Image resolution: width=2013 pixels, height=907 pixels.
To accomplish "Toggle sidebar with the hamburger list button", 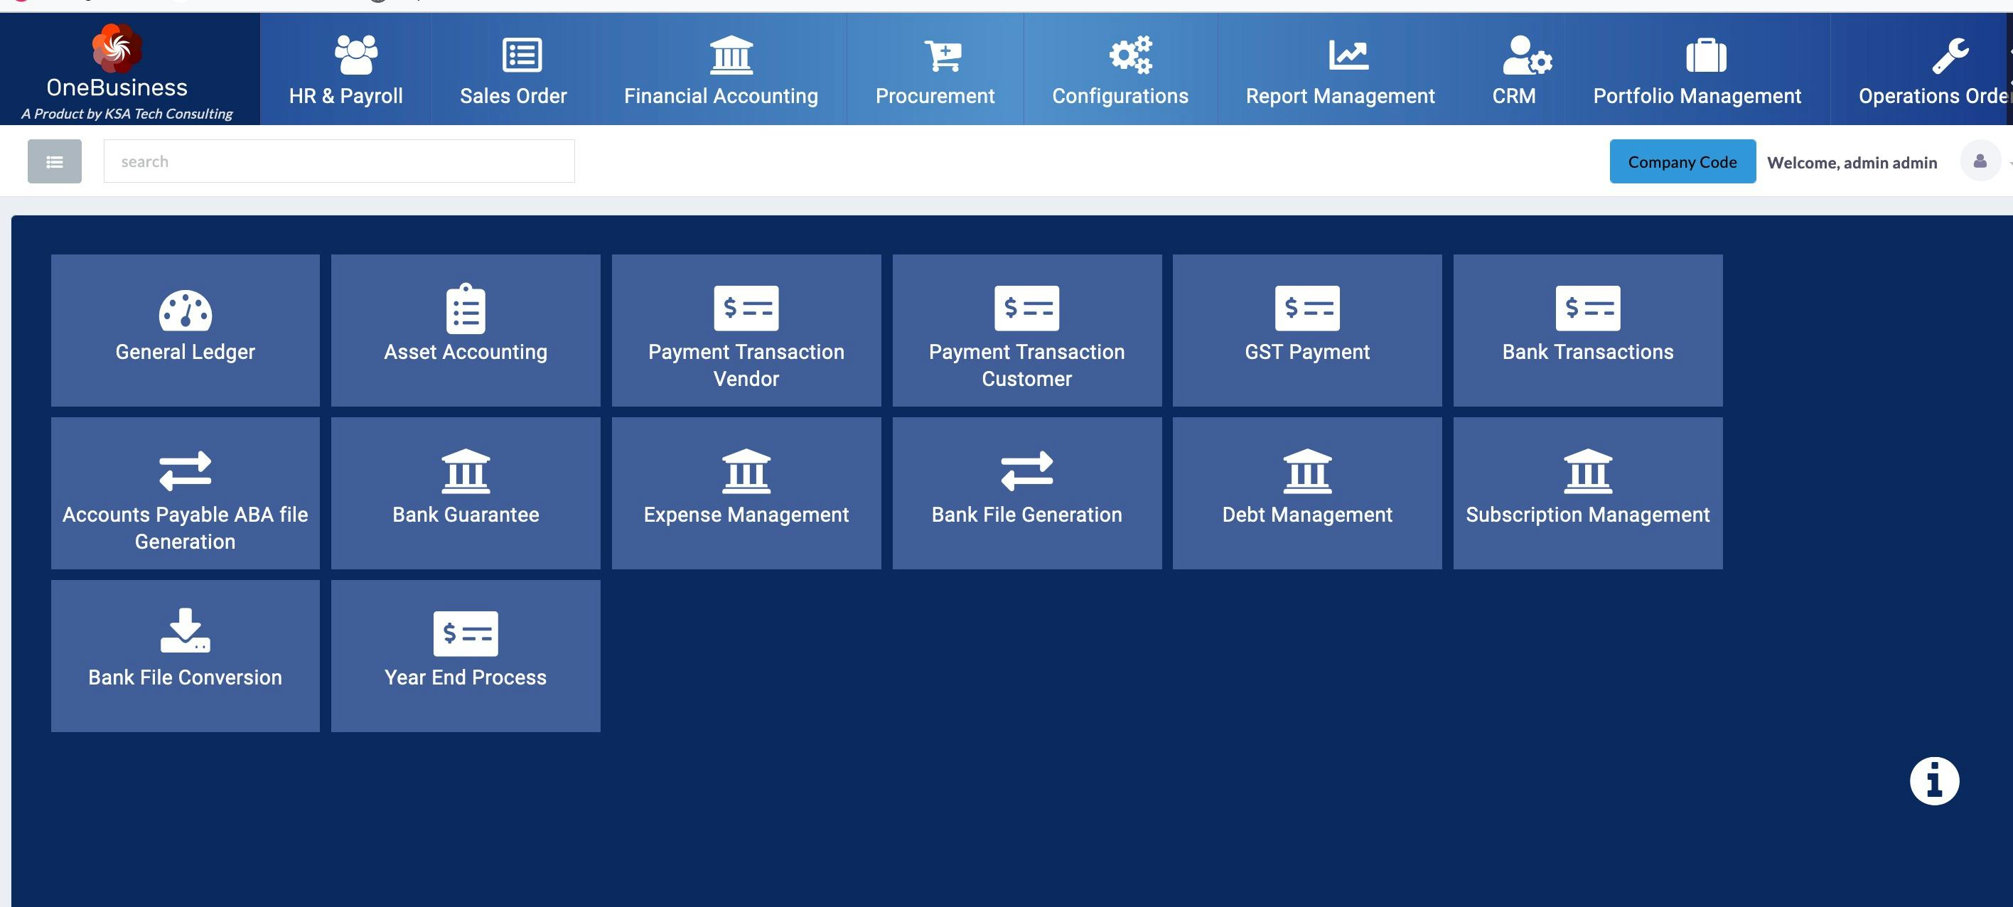I will point(54,162).
